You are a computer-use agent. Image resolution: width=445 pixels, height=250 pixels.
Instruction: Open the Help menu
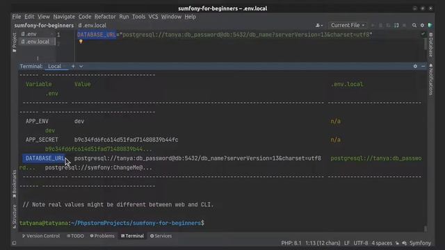click(x=191, y=17)
